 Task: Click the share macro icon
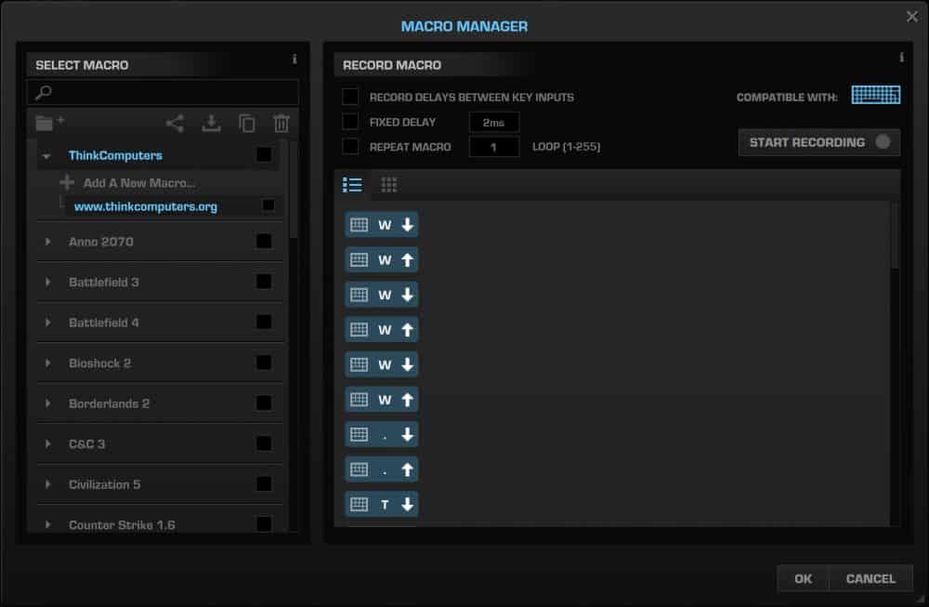coord(175,124)
